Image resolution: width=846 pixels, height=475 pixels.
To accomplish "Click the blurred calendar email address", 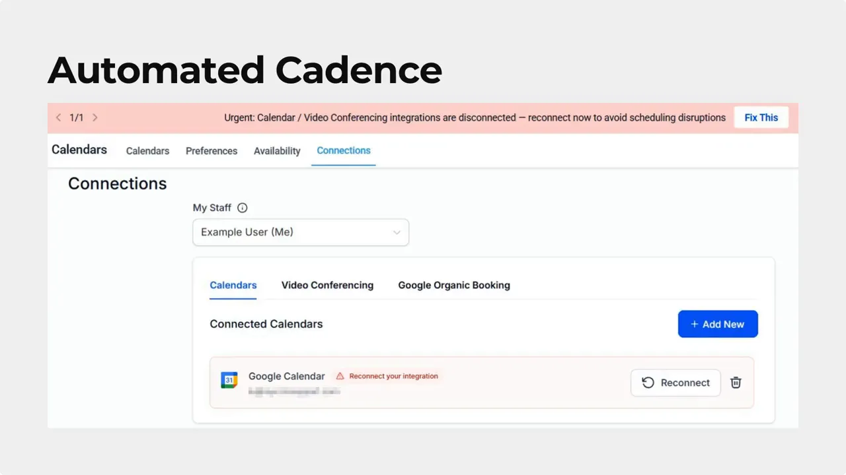I will click(295, 391).
